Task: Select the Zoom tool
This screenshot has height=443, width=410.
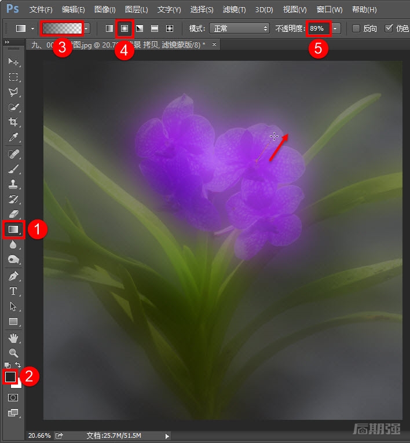Action: (13, 353)
